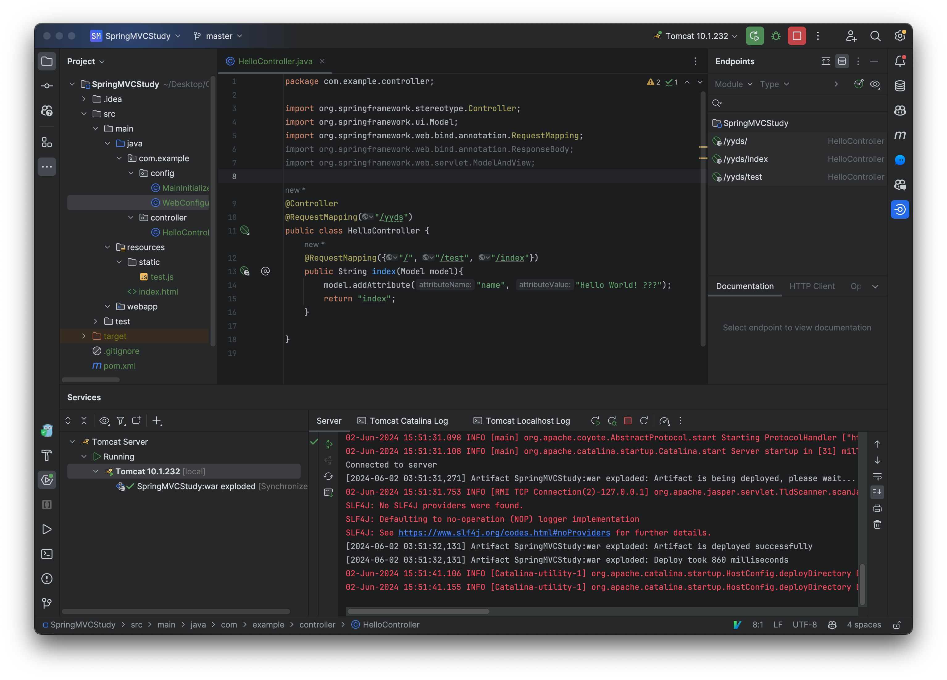Open the Problems tool window icon
Image resolution: width=947 pixels, height=680 pixels.
47,578
